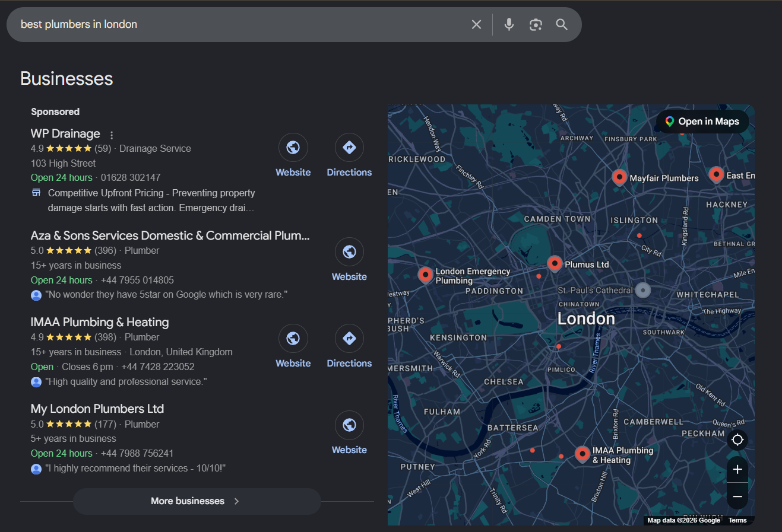
Task: Zoom in on the map
Action: [x=737, y=469]
